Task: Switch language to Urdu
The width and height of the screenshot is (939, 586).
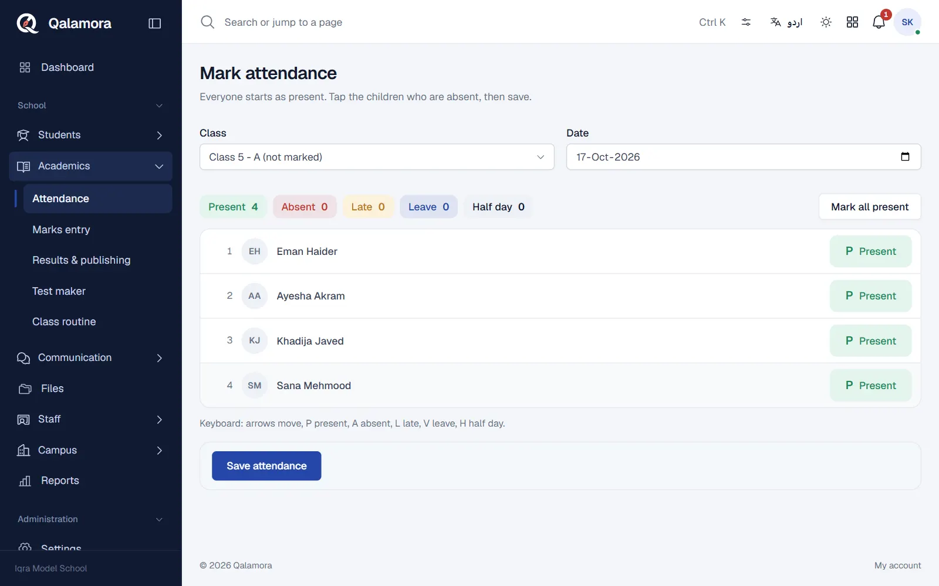Action: point(786,22)
